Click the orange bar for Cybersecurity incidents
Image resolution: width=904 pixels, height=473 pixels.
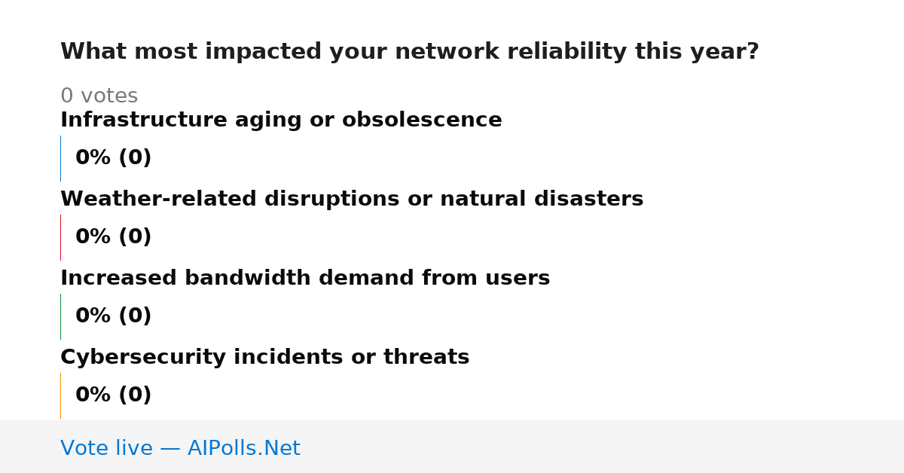click(x=60, y=395)
